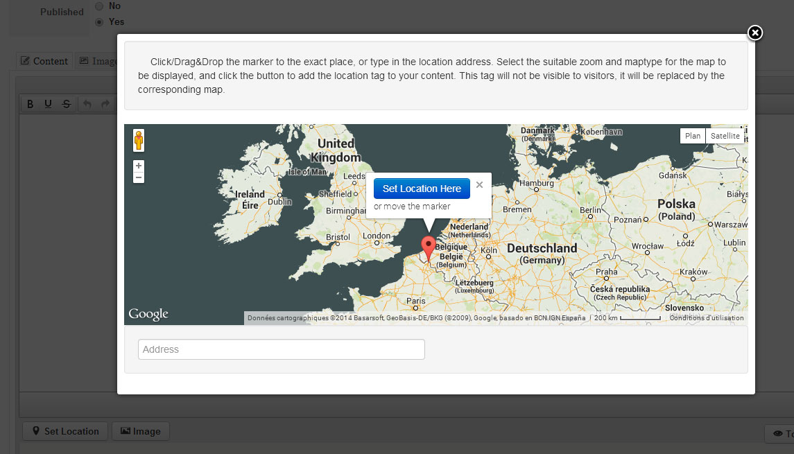This screenshot has width=794, height=454.
Task: Click the Kraków label on the map
Action: (693, 272)
